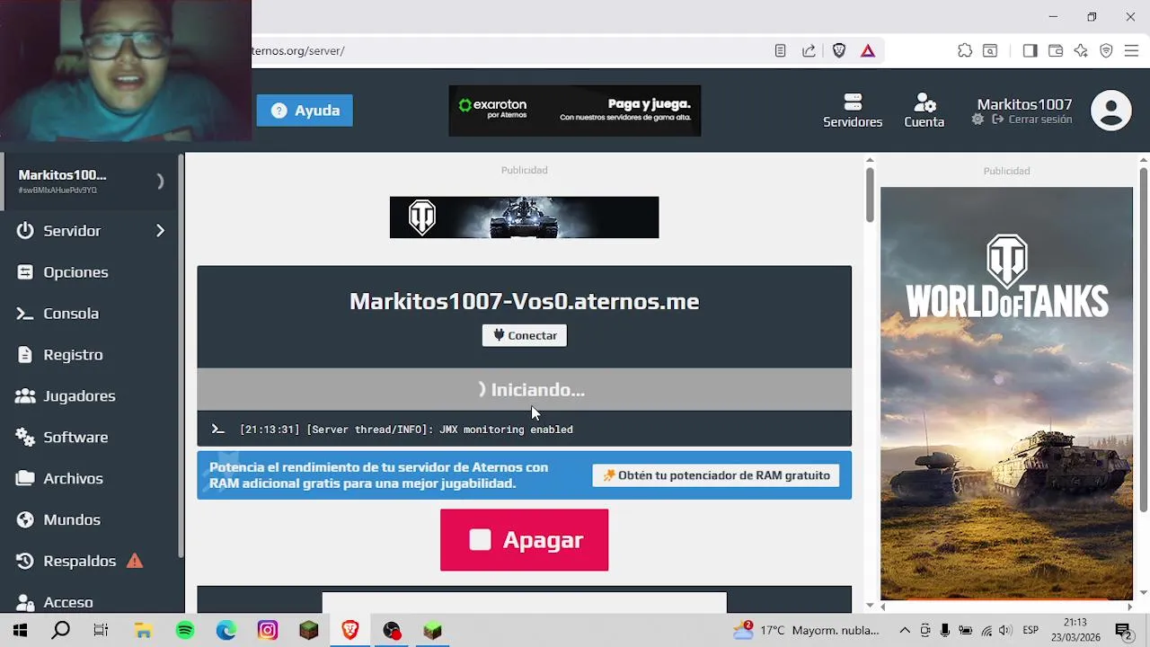Viewport: 1150px width, 647px height.
Task: Open account settings gear beside Cerrar sesión
Action: [x=977, y=120]
